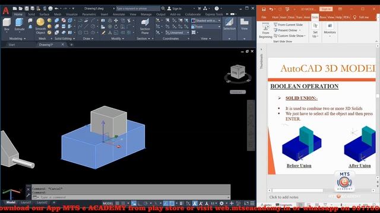The height and width of the screenshot is (213, 380).
Task: Select the Extrude tool
Action: [x=20, y=24]
